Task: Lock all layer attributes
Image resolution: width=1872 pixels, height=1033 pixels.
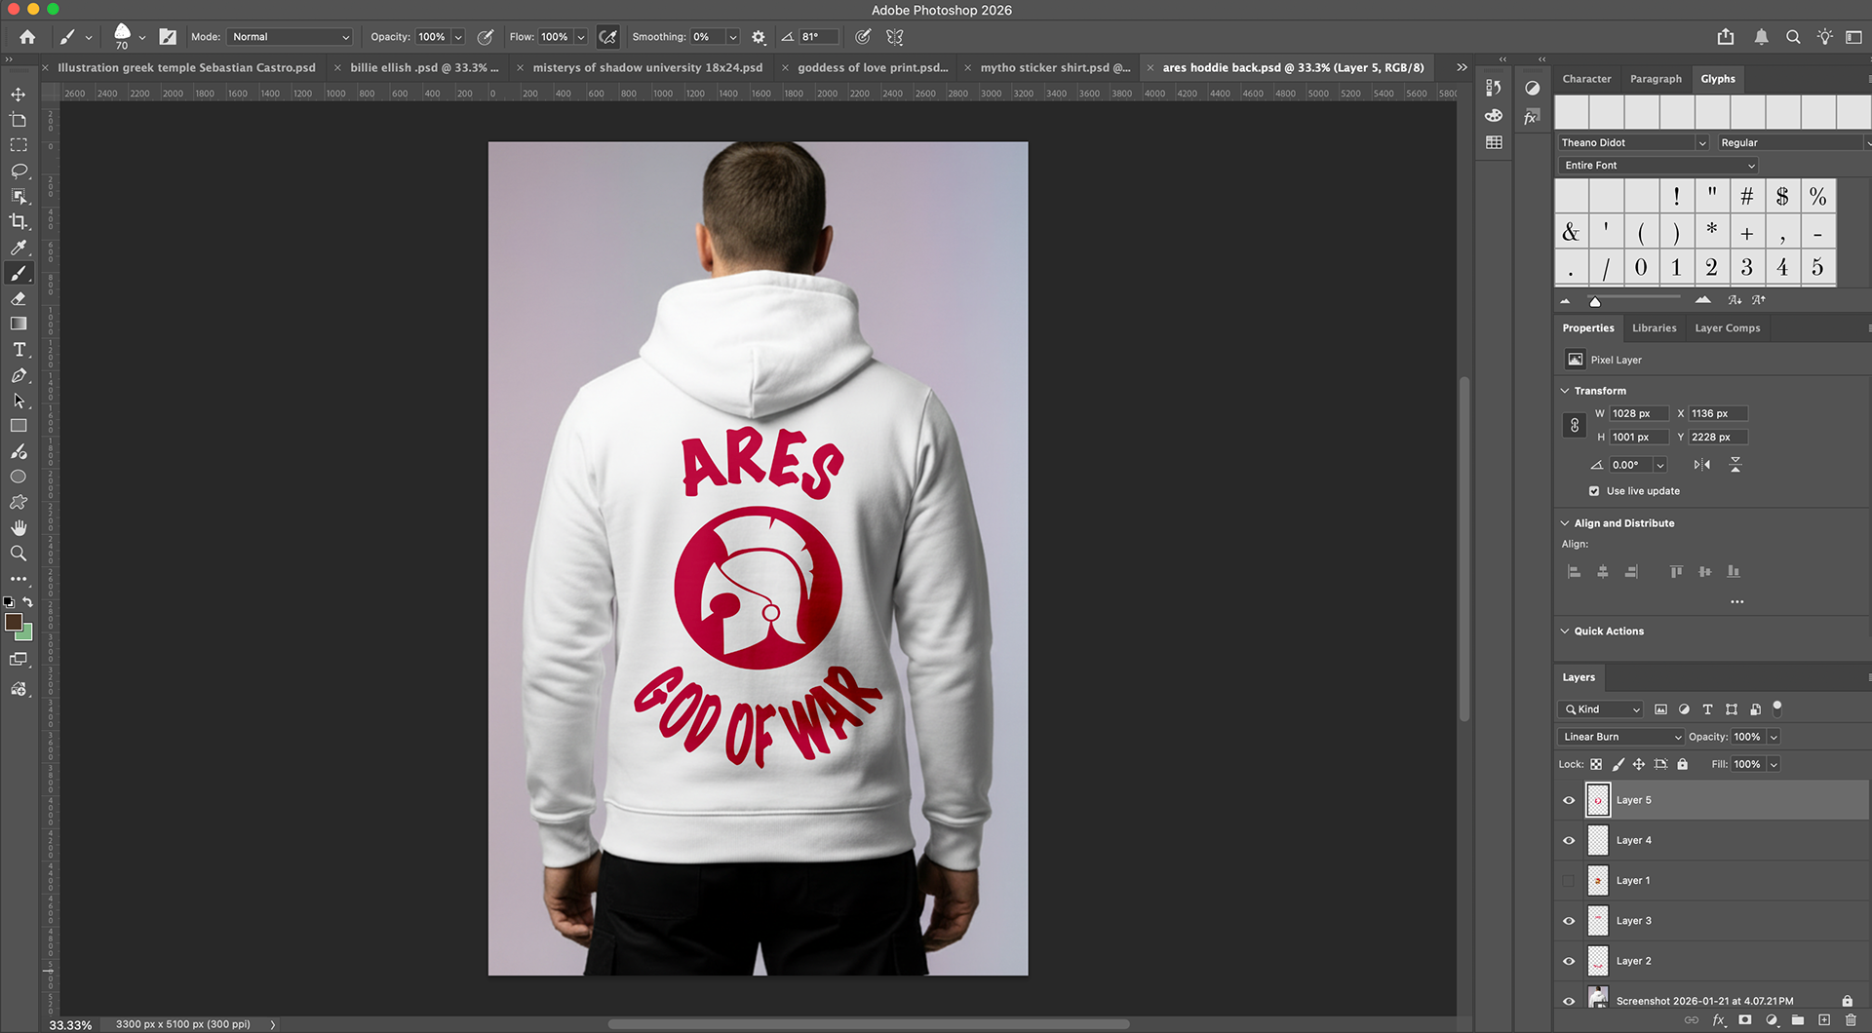Action: point(1682,765)
